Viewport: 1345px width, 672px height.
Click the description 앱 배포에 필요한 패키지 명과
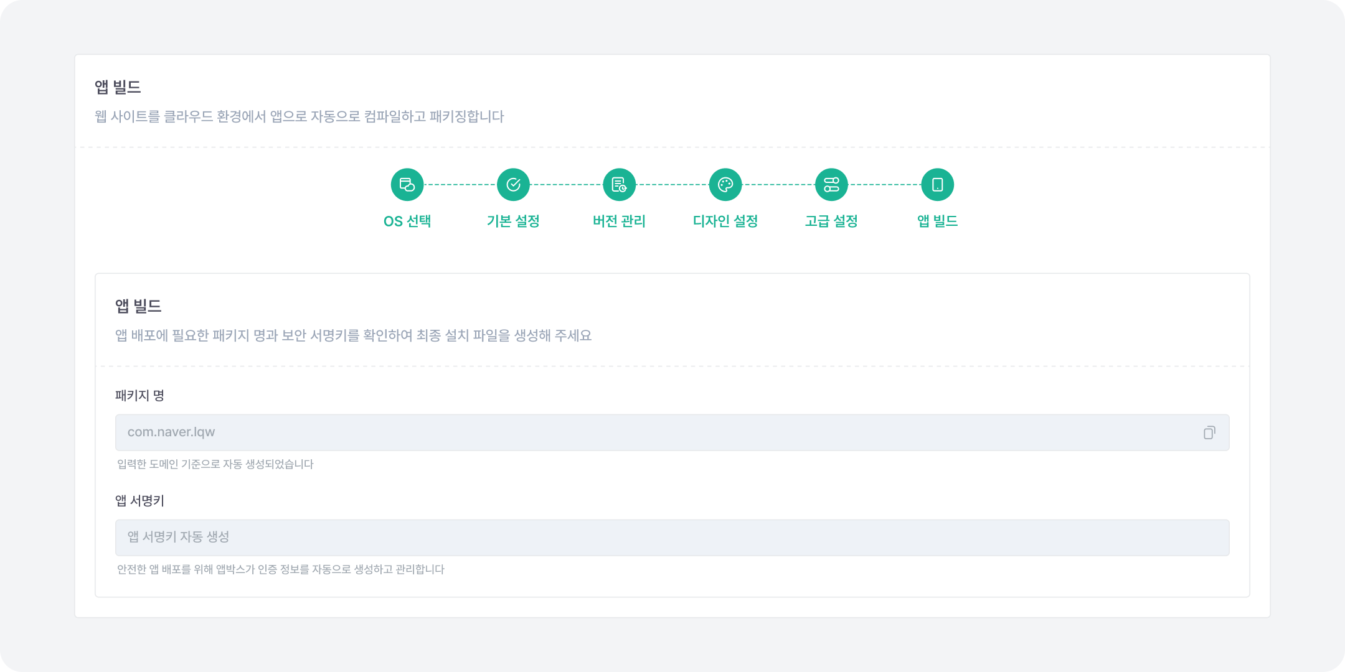354,335
